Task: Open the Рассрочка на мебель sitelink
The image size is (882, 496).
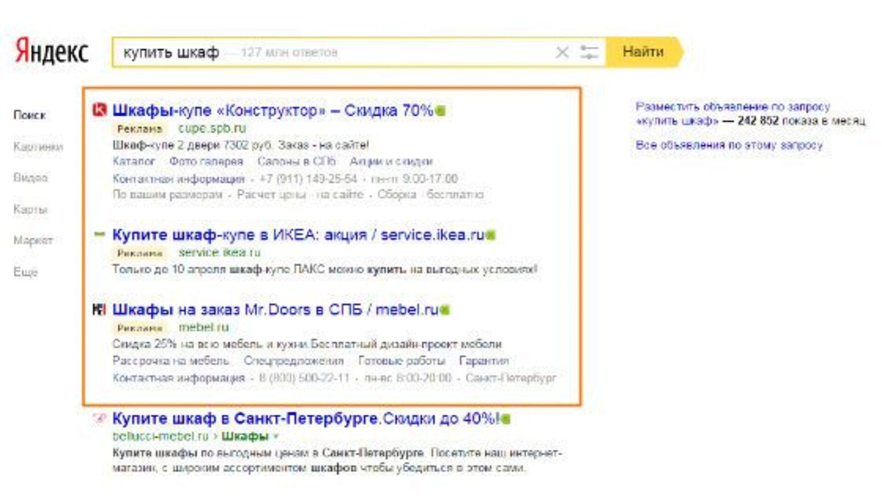Action: coord(171,361)
